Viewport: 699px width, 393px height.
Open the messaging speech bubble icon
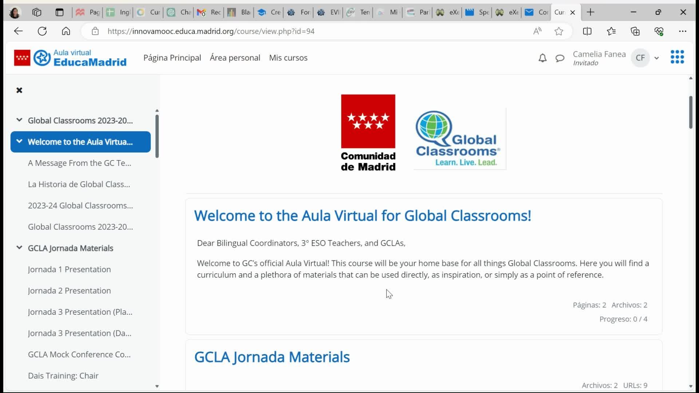[x=560, y=58]
